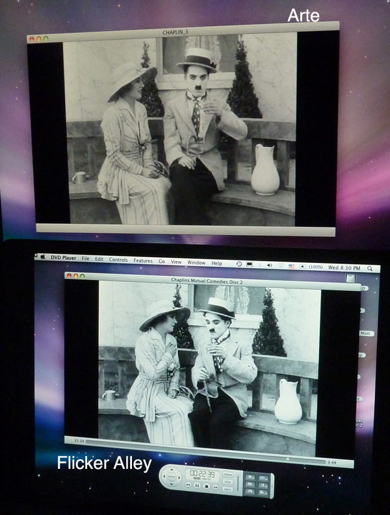The width and height of the screenshot is (390, 515).
Task: Open the File menu
Action: click(x=86, y=258)
